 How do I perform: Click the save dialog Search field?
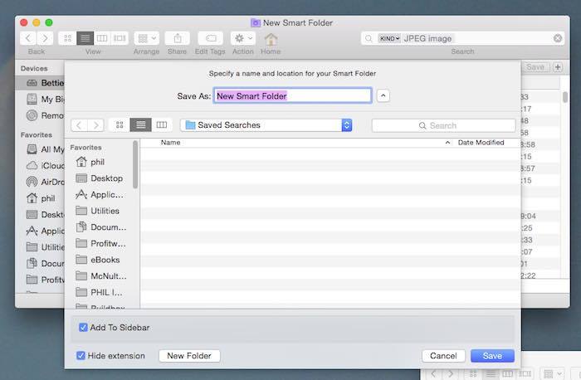(443, 125)
